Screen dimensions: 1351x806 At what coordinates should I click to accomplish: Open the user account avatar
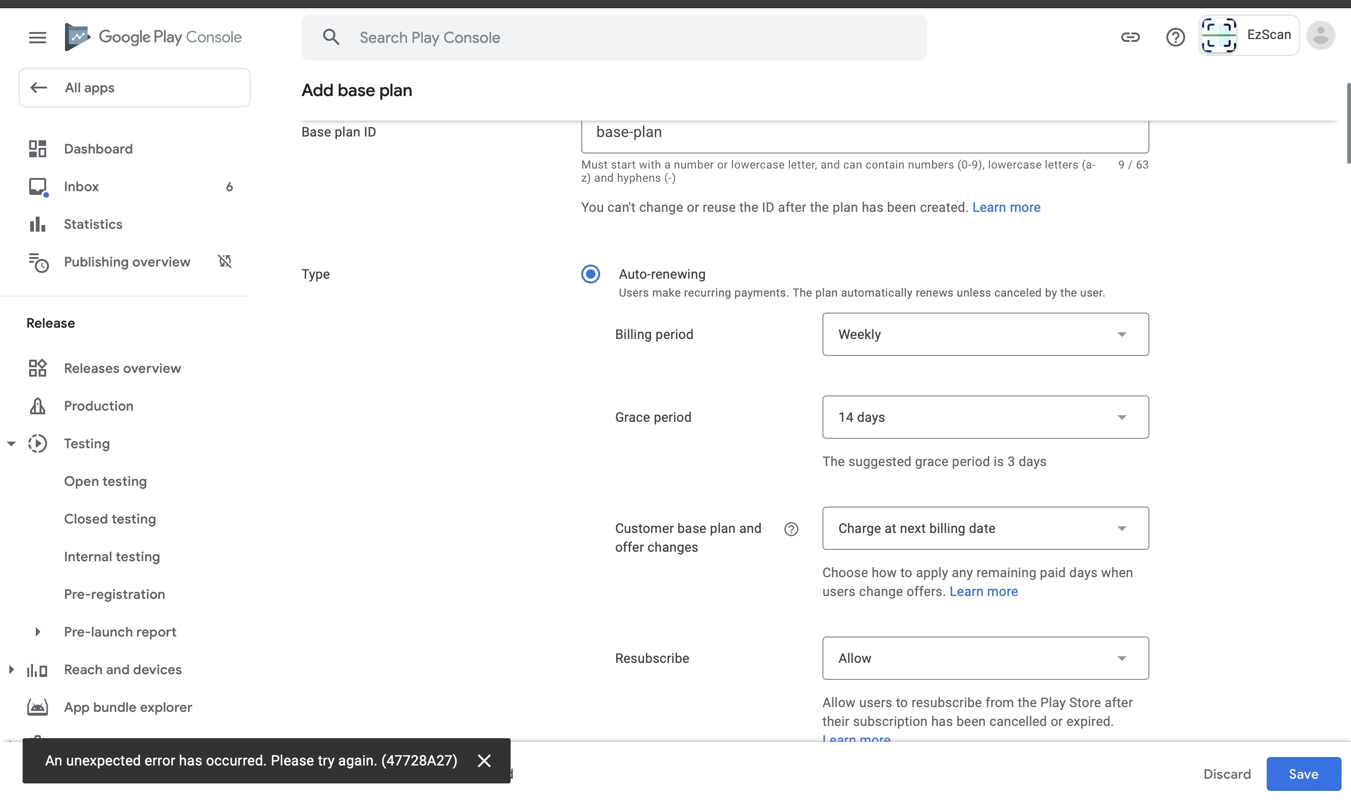tap(1320, 35)
